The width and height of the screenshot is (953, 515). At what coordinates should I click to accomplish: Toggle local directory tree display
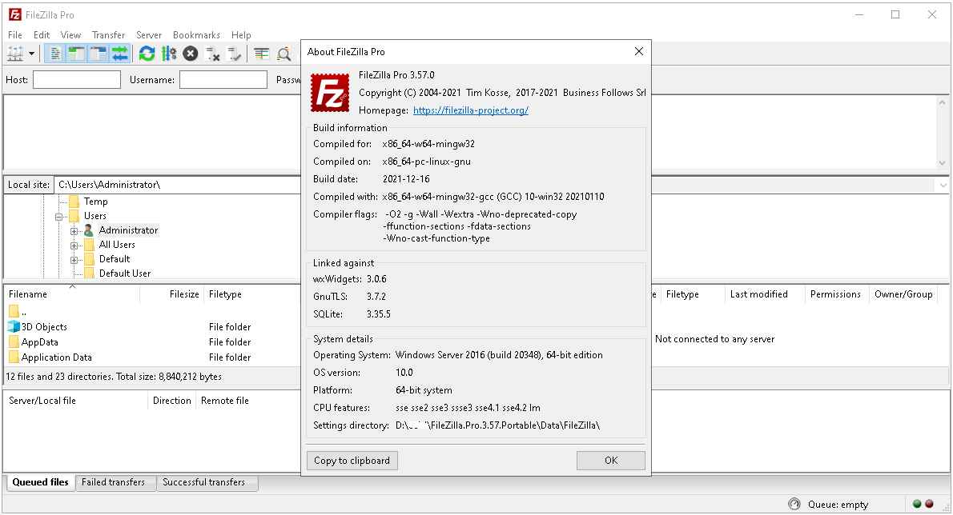tap(77, 54)
